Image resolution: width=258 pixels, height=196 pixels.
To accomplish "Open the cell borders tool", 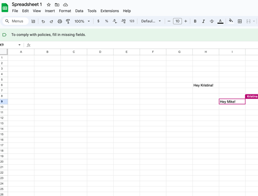I will tap(240, 21).
